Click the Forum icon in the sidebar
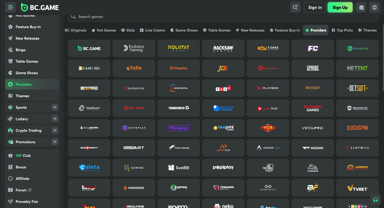384x208 pixels. [10, 190]
